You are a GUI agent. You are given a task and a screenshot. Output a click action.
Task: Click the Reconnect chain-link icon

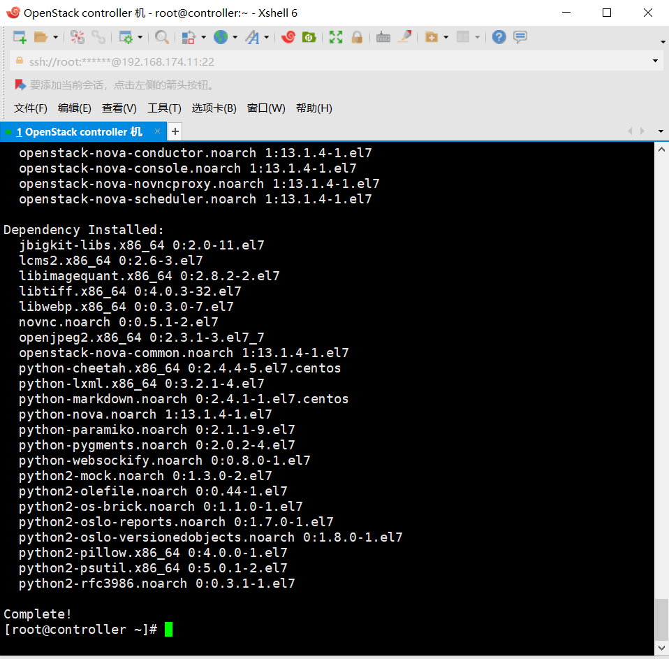98,37
